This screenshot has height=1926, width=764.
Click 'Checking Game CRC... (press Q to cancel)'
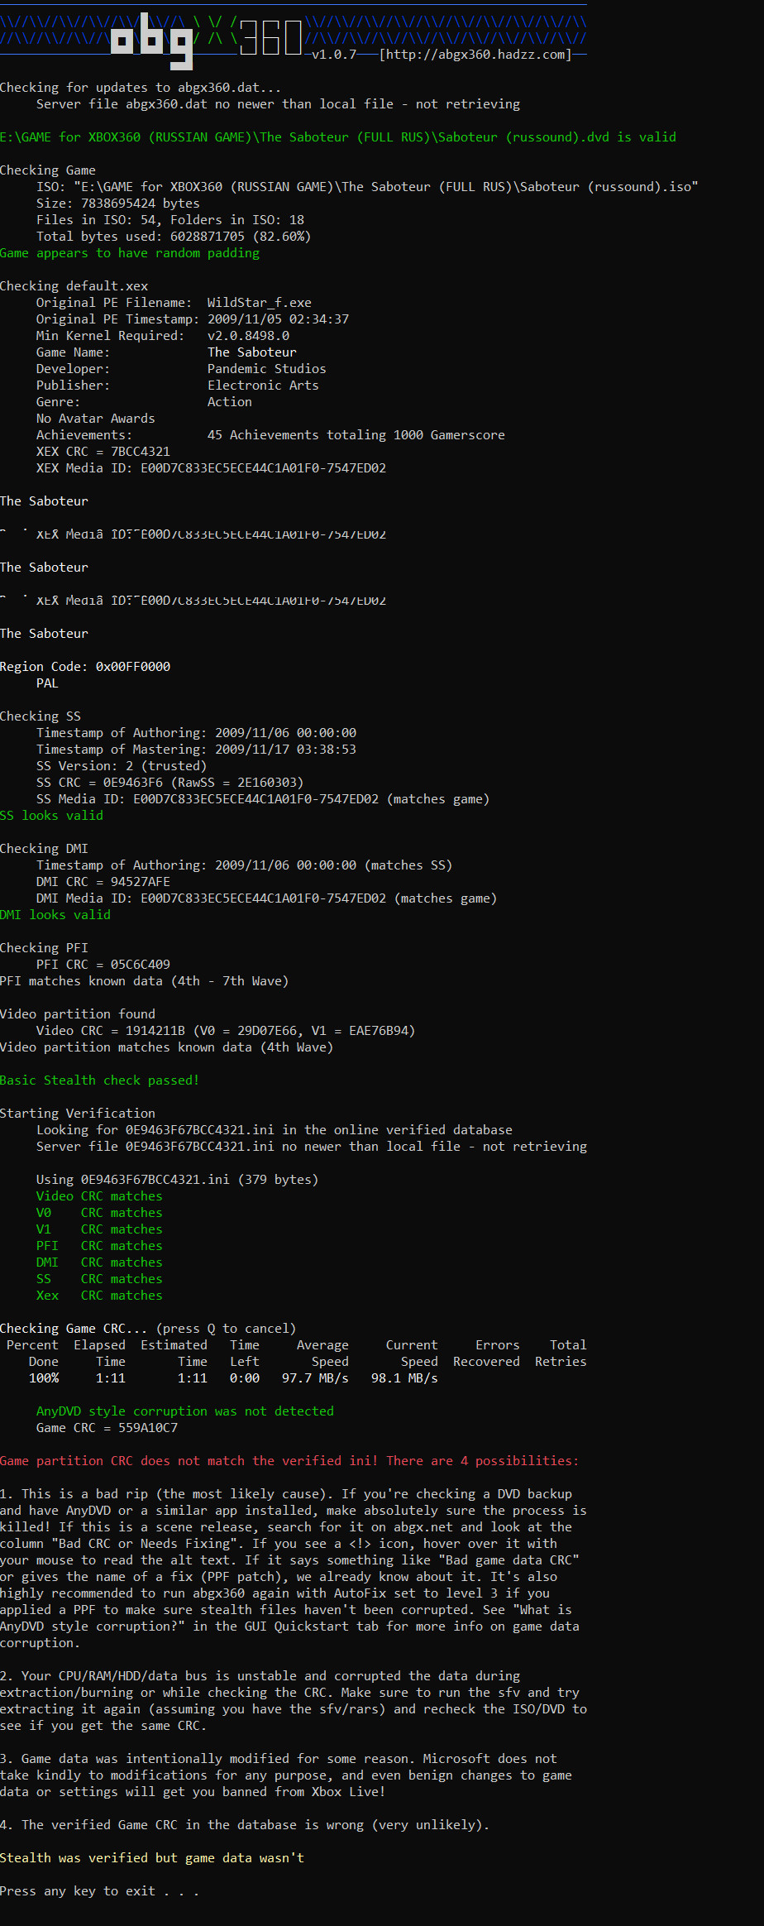tap(148, 1329)
